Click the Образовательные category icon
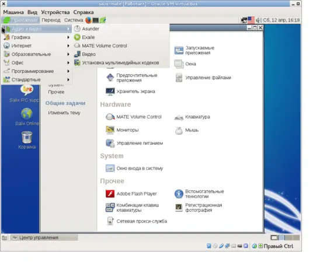Image resolution: width=334 pixels, height=262 pixels. 6,54
